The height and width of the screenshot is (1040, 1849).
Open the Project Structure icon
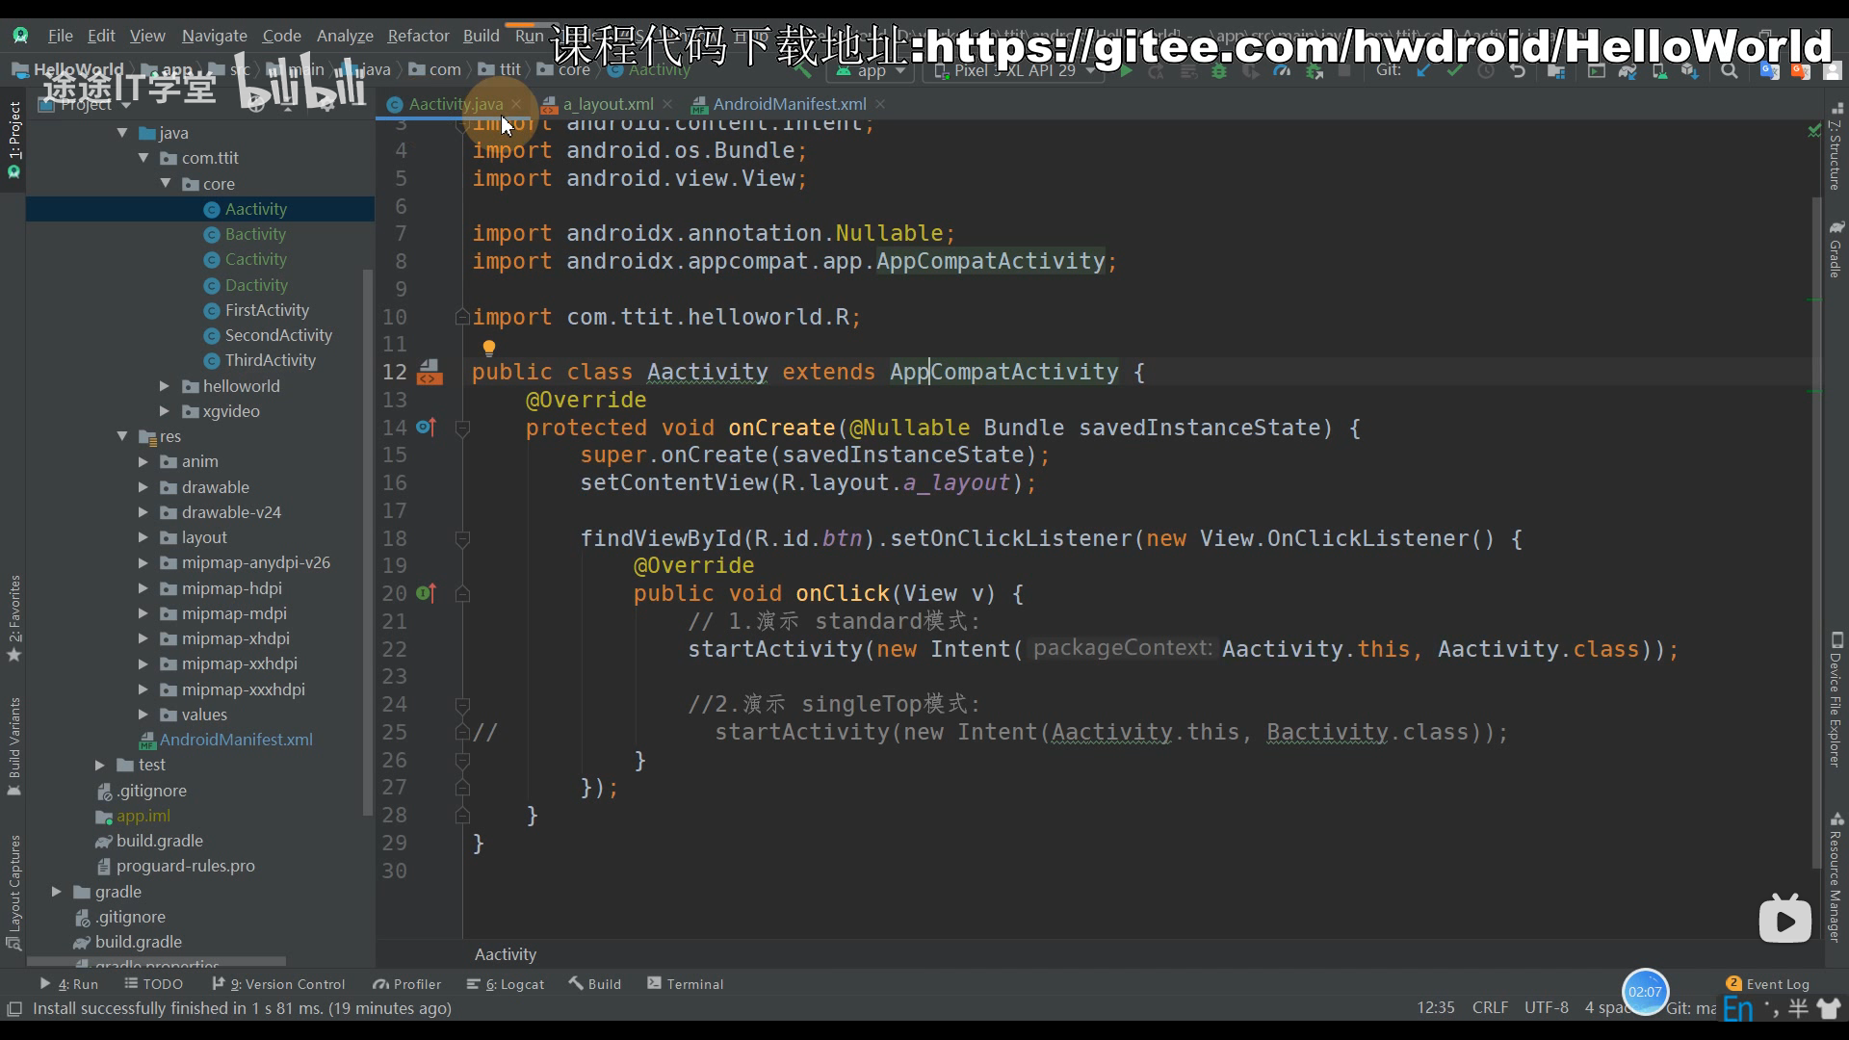pyautogui.click(x=1555, y=71)
